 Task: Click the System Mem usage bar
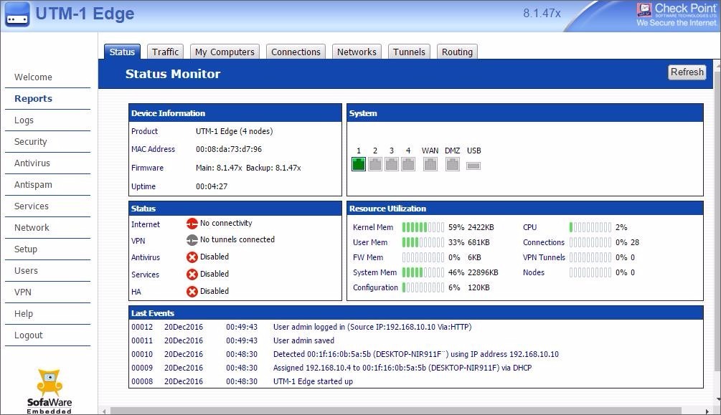coord(423,272)
